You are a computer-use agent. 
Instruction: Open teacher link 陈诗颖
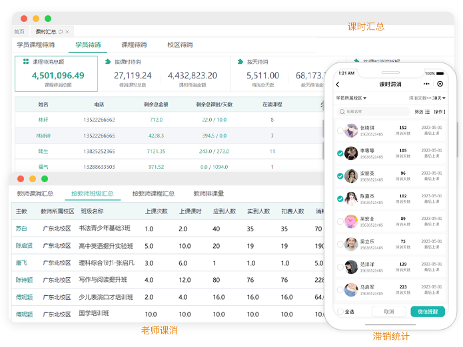pyautogui.click(x=24, y=280)
